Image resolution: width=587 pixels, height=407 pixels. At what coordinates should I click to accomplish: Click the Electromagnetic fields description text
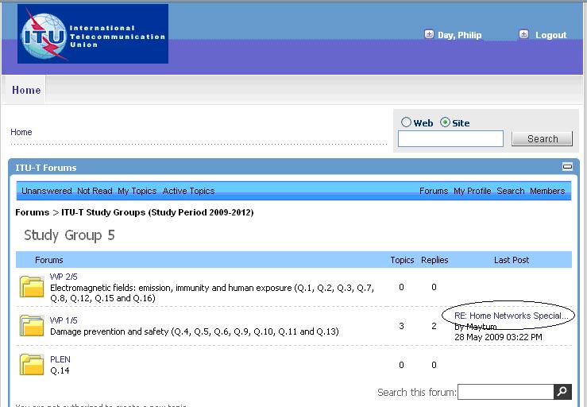point(212,293)
